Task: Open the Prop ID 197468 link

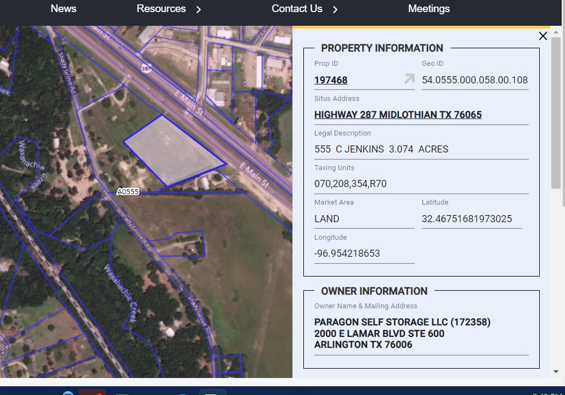Action: (331, 81)
